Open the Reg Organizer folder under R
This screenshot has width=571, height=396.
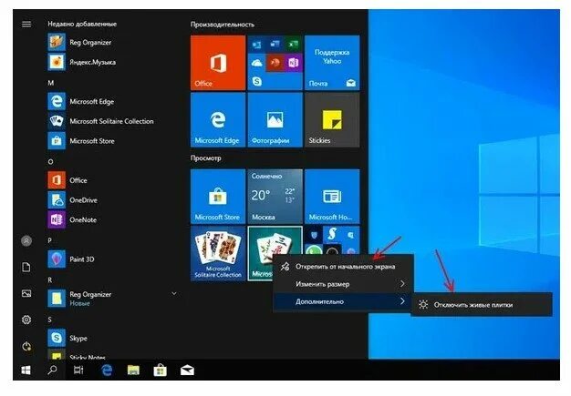click(x=115, y=299)
